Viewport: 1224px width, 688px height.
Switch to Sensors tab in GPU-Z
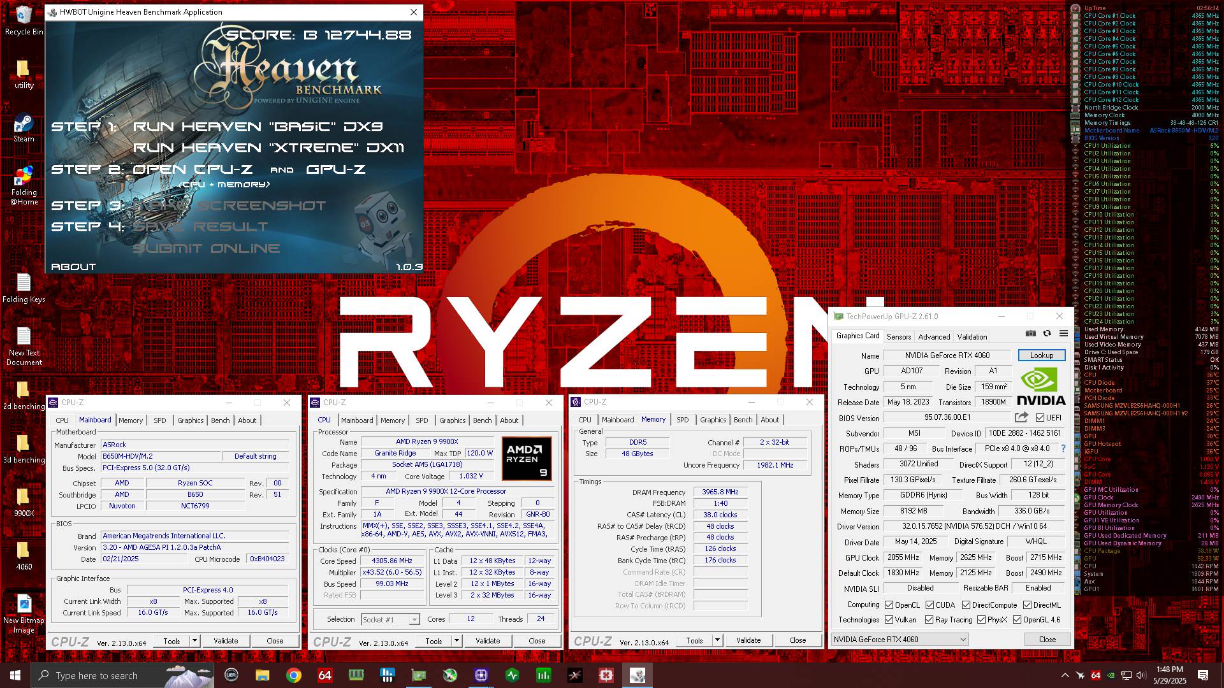point(898,336)
